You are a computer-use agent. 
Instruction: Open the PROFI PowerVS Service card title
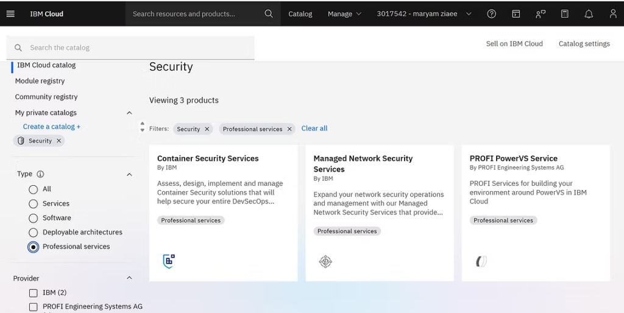tap(513, 158)
